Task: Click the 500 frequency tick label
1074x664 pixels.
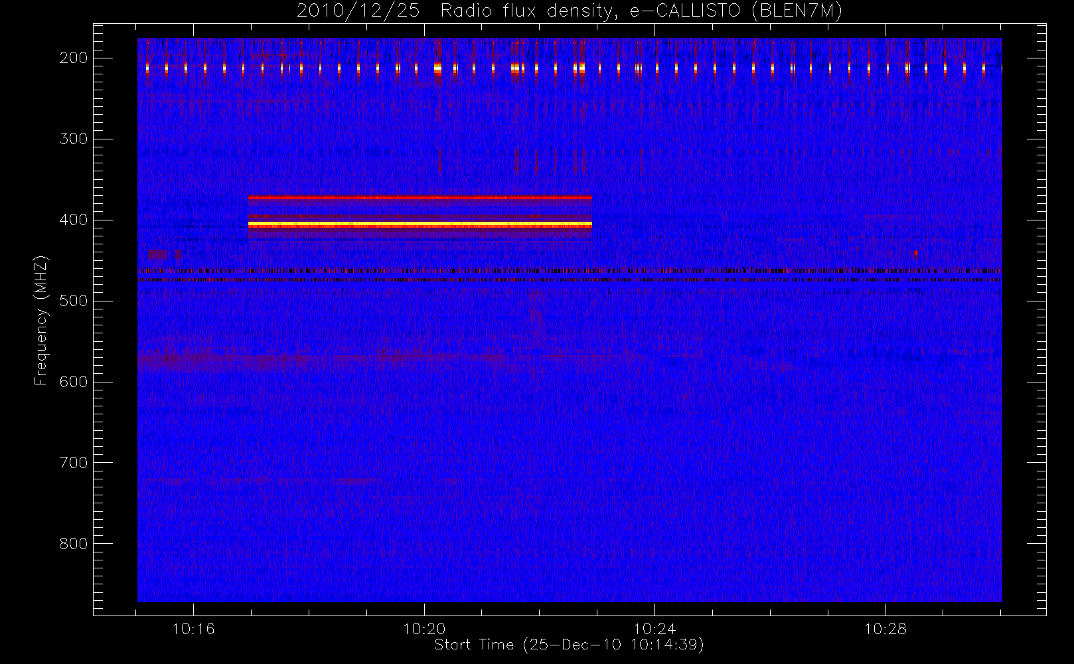Action: click(x=73, y=301)
